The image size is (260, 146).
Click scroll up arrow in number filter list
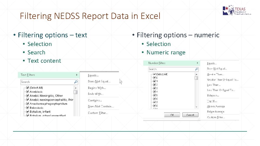pyautogui.click(x=196, y=74)
